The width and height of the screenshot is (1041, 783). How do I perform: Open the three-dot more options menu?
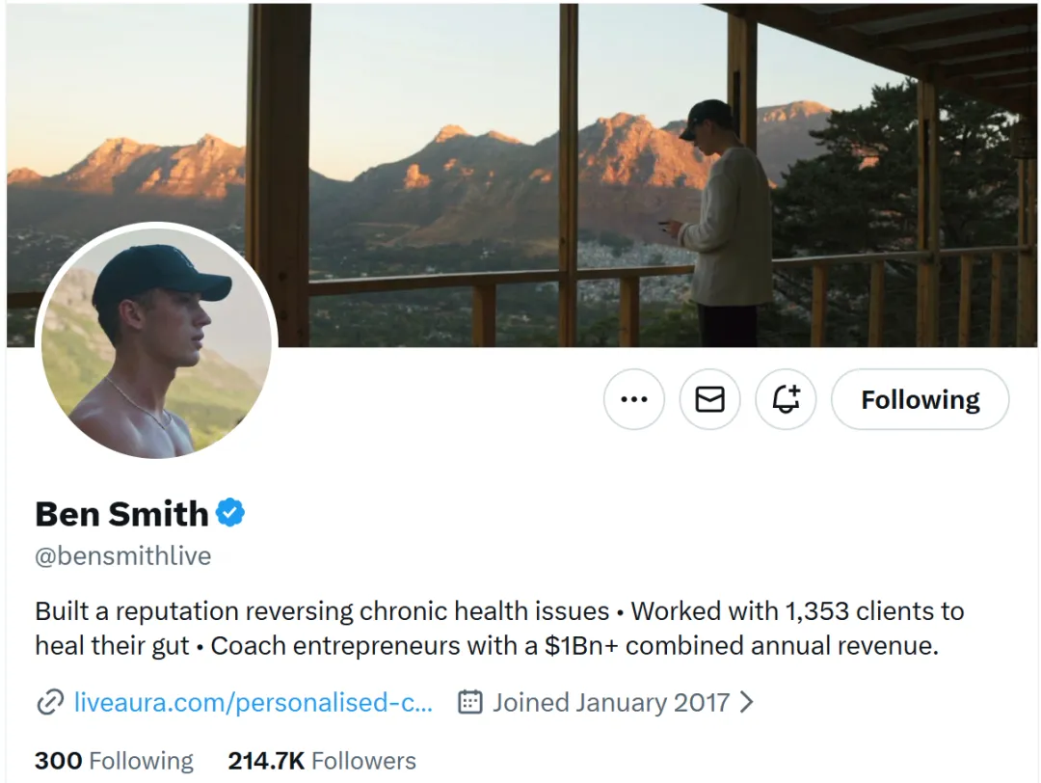coord(633,399)
